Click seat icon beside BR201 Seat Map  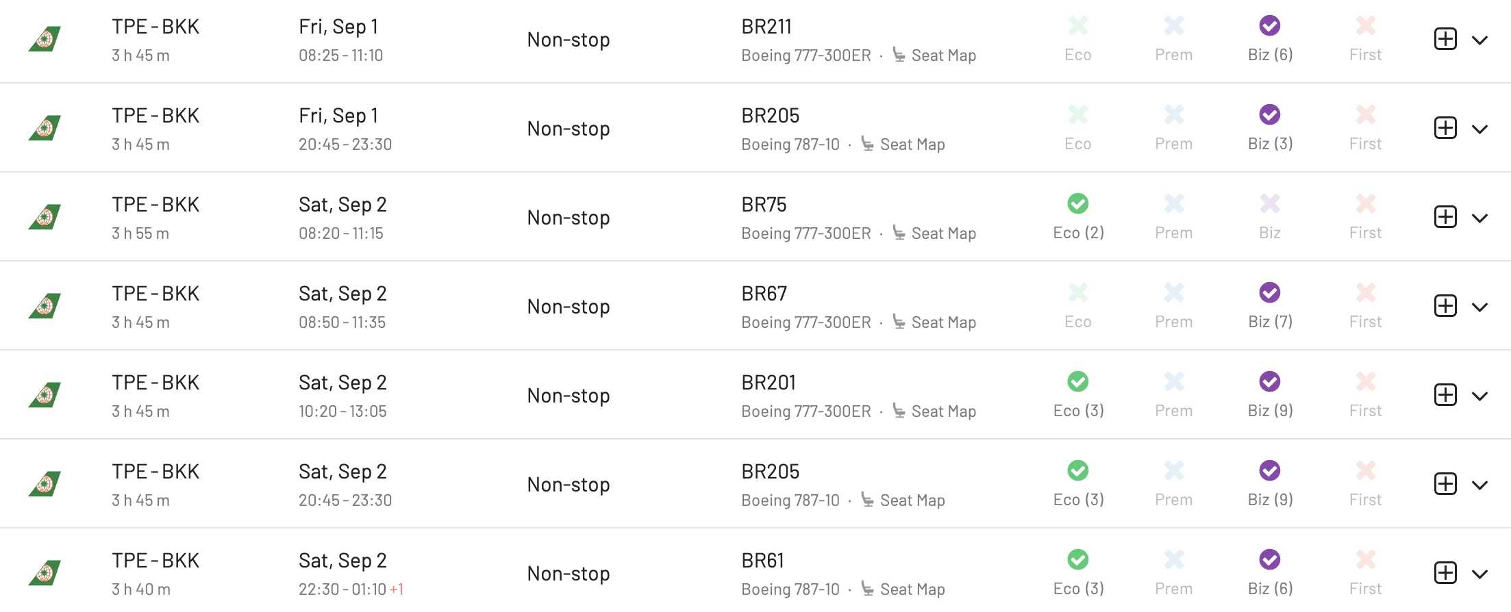point(899,411)
